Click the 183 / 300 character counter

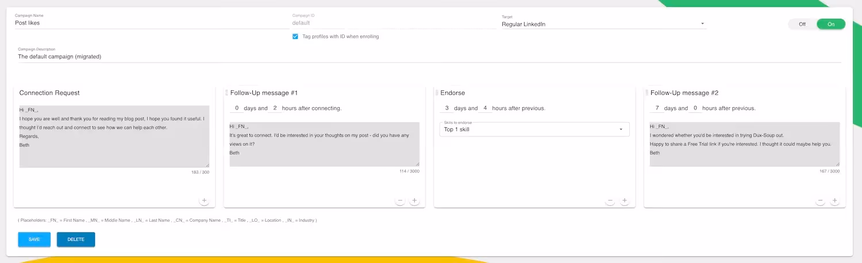pyautogui.click(x=201, y=172)
